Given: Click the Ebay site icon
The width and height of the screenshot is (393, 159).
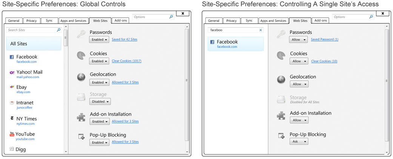Looking at the screenshot, I should pyautogui.click(x=12, y=87).
